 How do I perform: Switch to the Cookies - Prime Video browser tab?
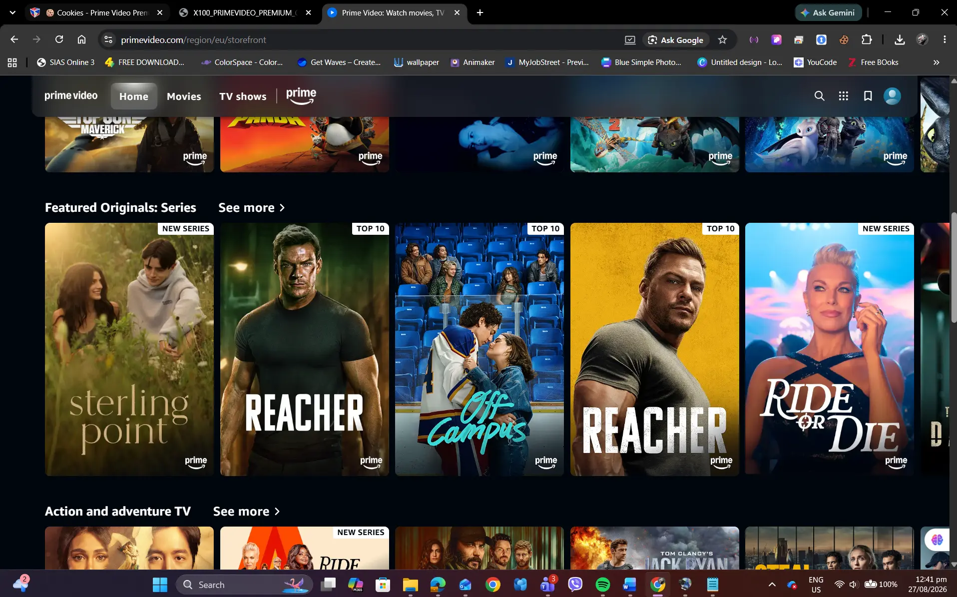click(x=97, y=12)
